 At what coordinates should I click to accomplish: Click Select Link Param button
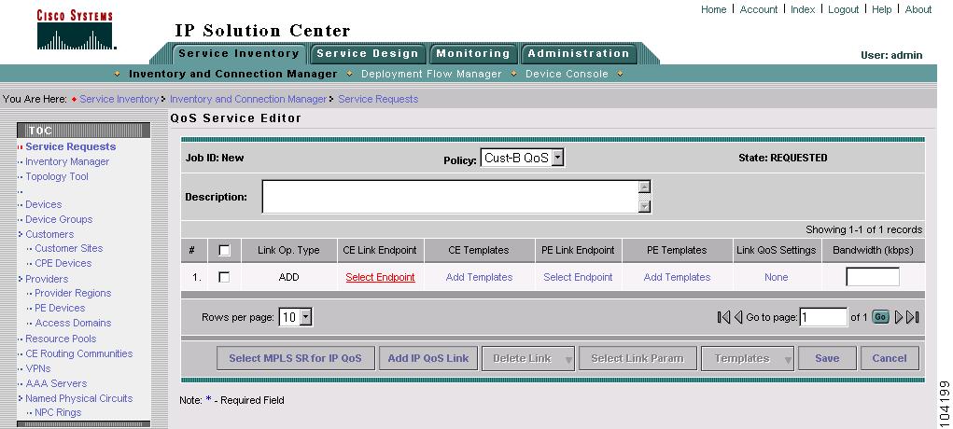coord(638,358)
